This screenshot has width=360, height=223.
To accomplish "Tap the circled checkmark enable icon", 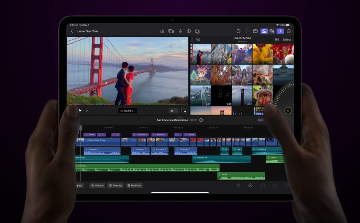I will point(251,185).
